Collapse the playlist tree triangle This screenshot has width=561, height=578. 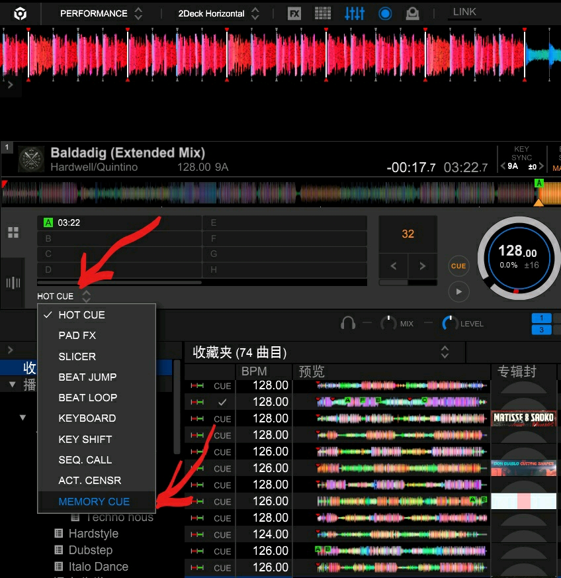[x=13, y=385]
